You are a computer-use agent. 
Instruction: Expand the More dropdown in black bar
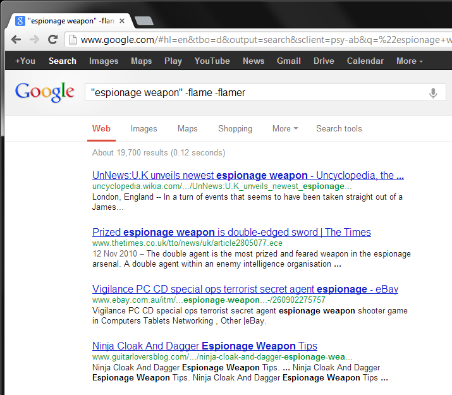point(409,61)
